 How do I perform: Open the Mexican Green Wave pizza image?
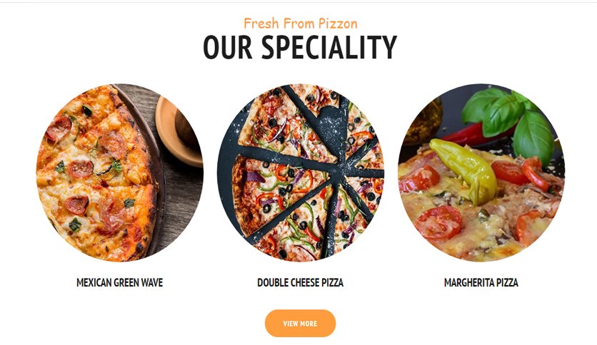pos(120,172)
